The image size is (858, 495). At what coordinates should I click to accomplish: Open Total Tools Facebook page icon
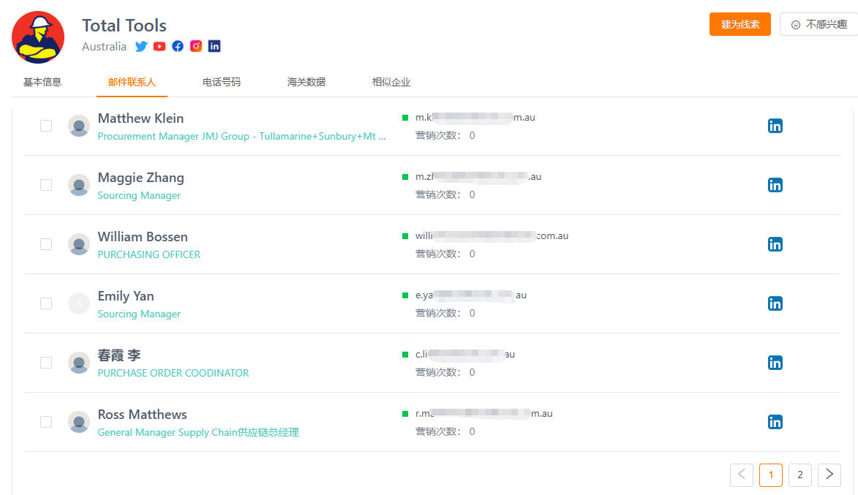[178, 47]
